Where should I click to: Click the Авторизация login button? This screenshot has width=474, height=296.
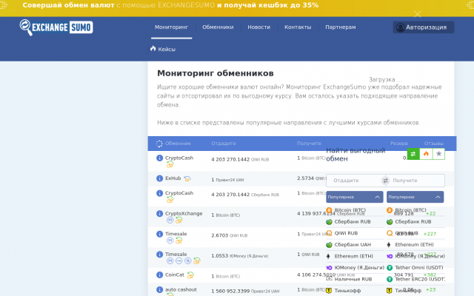tap(424, 27)
